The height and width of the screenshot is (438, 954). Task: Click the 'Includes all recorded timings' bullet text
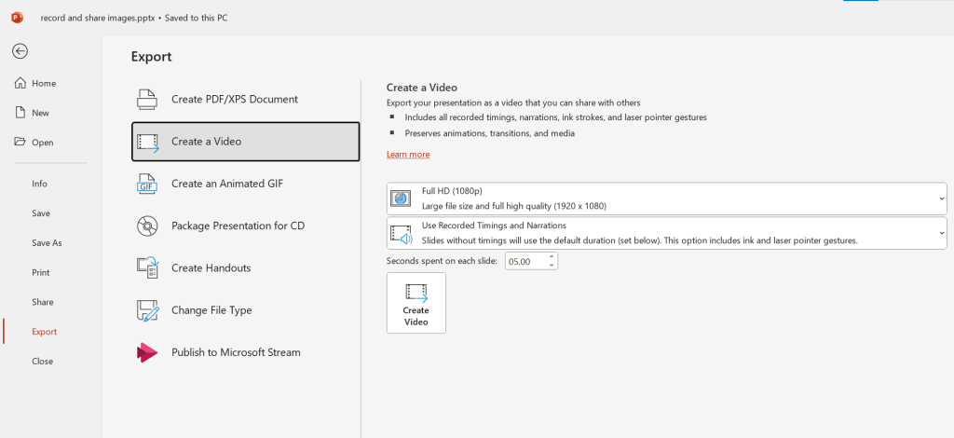555,117
